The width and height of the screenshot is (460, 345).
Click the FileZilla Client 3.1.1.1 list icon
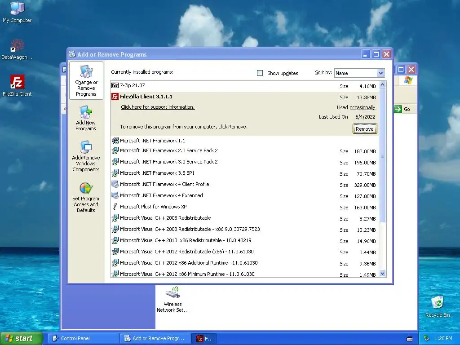pyautogui.click(x=115, y=97)
